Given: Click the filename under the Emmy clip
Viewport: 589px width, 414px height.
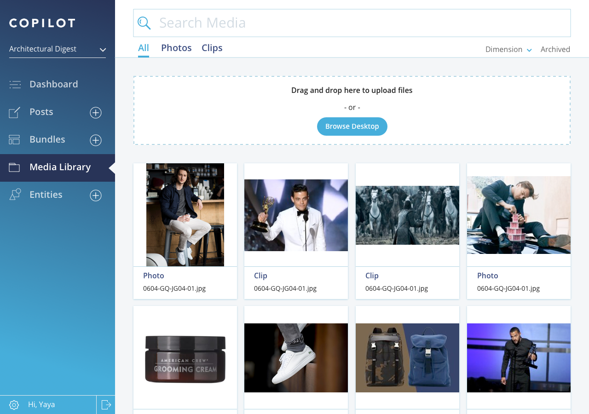Looking at the screenshot, I should point(285,289).
